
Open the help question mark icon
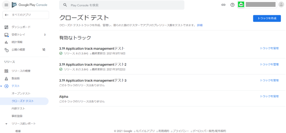[232, 5]
